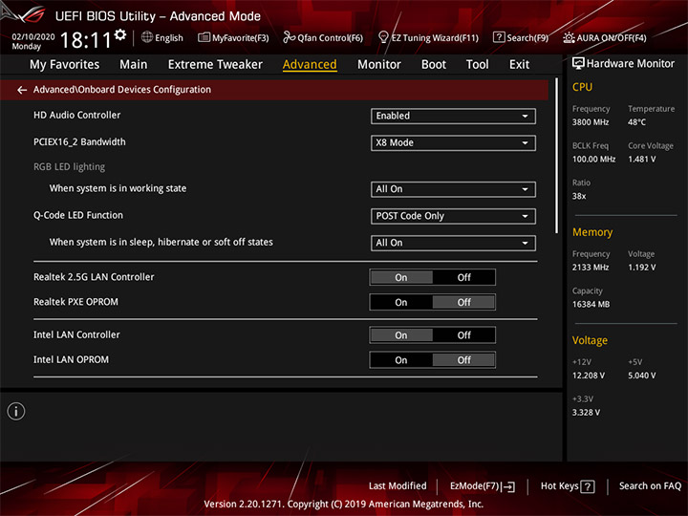Click the settings gear next to the clock
This screenshot has height=516, width=688.
(x=120, y=35)
